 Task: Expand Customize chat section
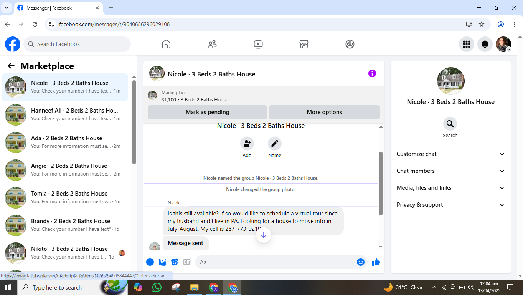click(450, 154)
